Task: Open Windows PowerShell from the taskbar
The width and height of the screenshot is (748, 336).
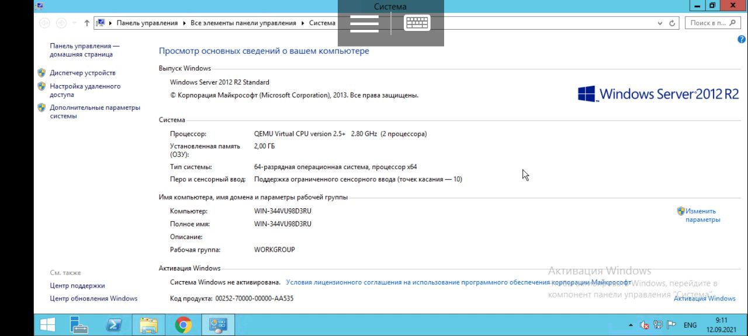Action: click(113, 325)
